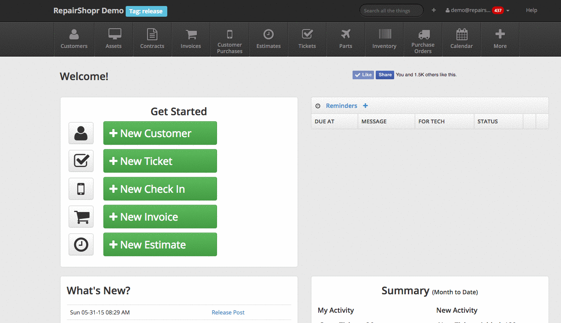Image resolution: width=561 pixels, height=323 pixels.
Task: Open the Release Post link
Action: 228,312
